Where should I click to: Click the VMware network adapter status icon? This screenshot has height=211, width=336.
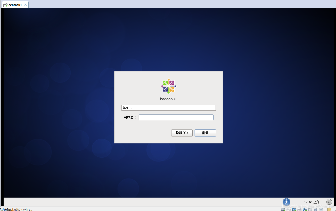pos(294,209)
